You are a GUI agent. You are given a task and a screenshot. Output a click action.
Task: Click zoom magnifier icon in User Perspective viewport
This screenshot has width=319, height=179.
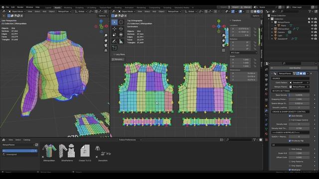coord(106,35)
